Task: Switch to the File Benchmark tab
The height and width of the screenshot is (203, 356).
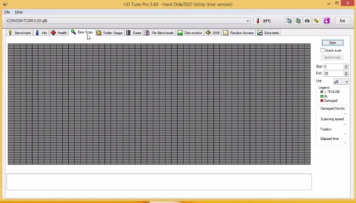Action: pos(159,33)
